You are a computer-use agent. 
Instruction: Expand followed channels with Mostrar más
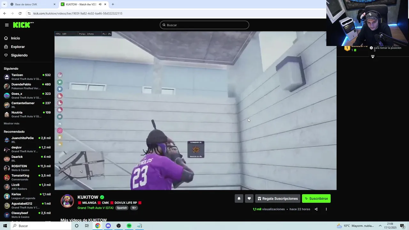[12, 124]
